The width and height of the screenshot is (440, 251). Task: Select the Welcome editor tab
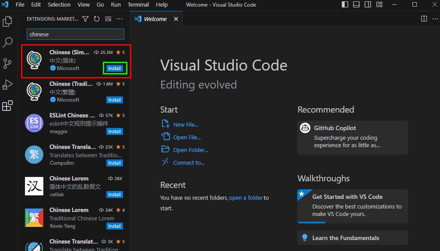156,19
